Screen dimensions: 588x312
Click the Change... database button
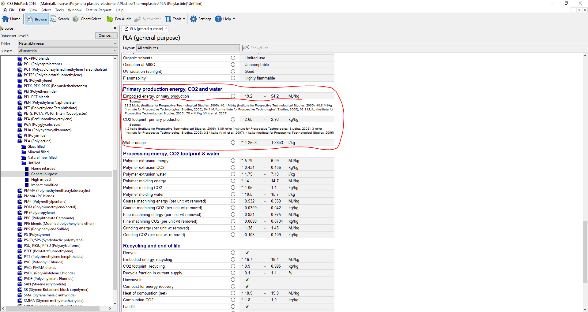(106, 36)
